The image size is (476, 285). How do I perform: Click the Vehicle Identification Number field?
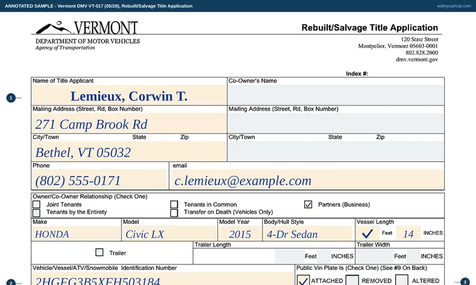[163, 279]
